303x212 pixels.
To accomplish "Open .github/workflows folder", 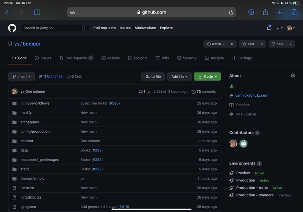I will [x=35, y=103].
